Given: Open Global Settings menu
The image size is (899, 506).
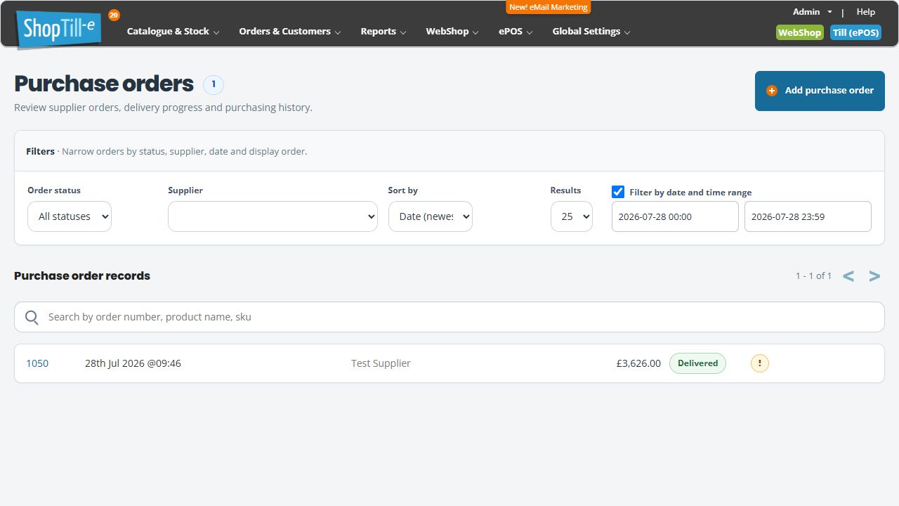Looking at the screenshot, I should [591, 32].
